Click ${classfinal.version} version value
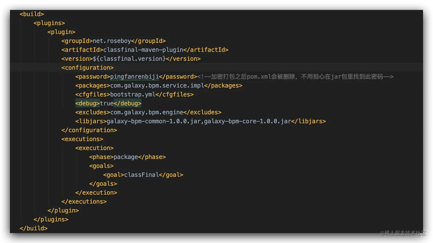This screenshot has height=243, width=433. (129, 59)
